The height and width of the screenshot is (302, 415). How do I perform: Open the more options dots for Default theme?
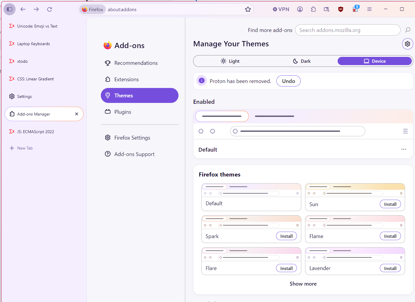click(x=404, y=149)
